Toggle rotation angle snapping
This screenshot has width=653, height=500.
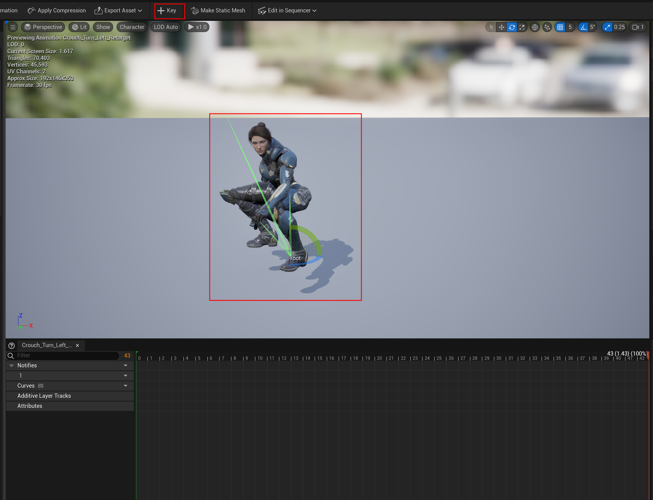[583, 27]
